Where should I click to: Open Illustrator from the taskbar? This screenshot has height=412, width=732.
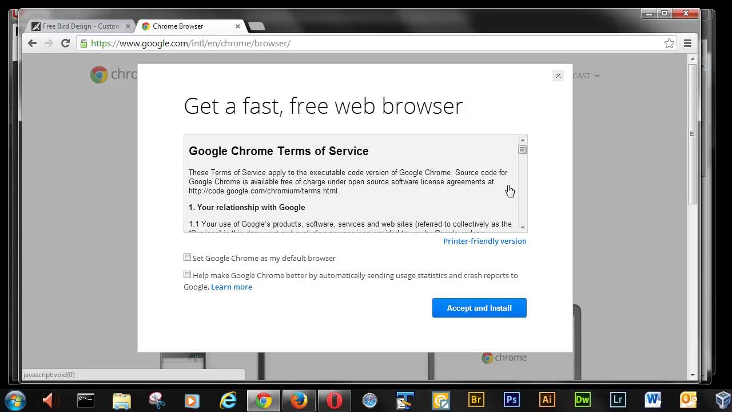547,400
